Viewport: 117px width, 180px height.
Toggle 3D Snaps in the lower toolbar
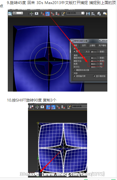(x=48, y=107)
